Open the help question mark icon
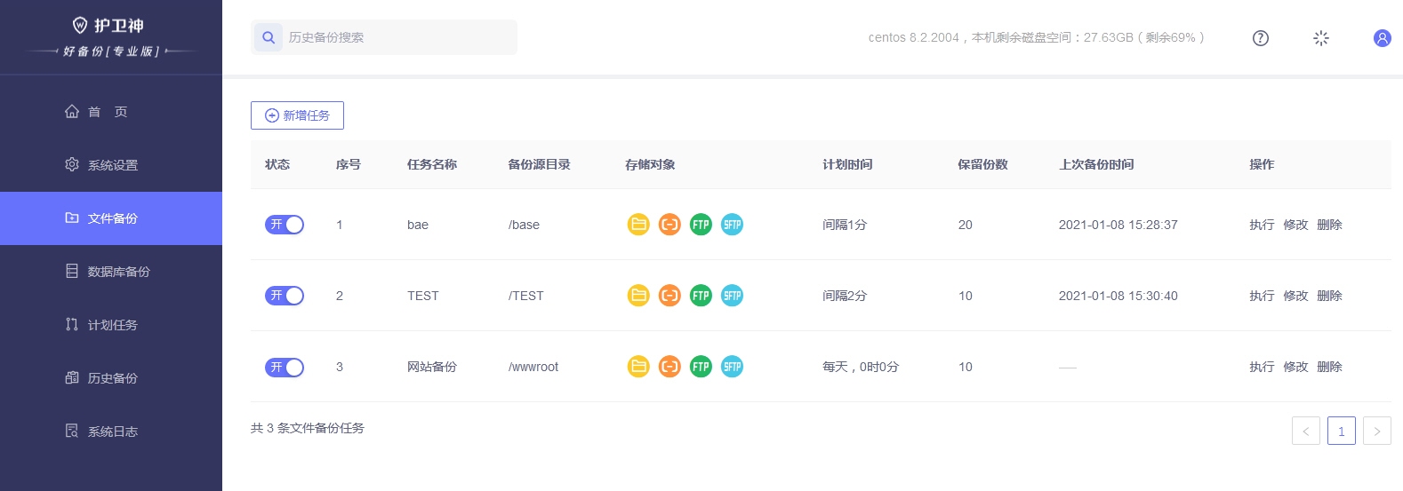This screenshot has width=1403, height=491. point(1261,38)
